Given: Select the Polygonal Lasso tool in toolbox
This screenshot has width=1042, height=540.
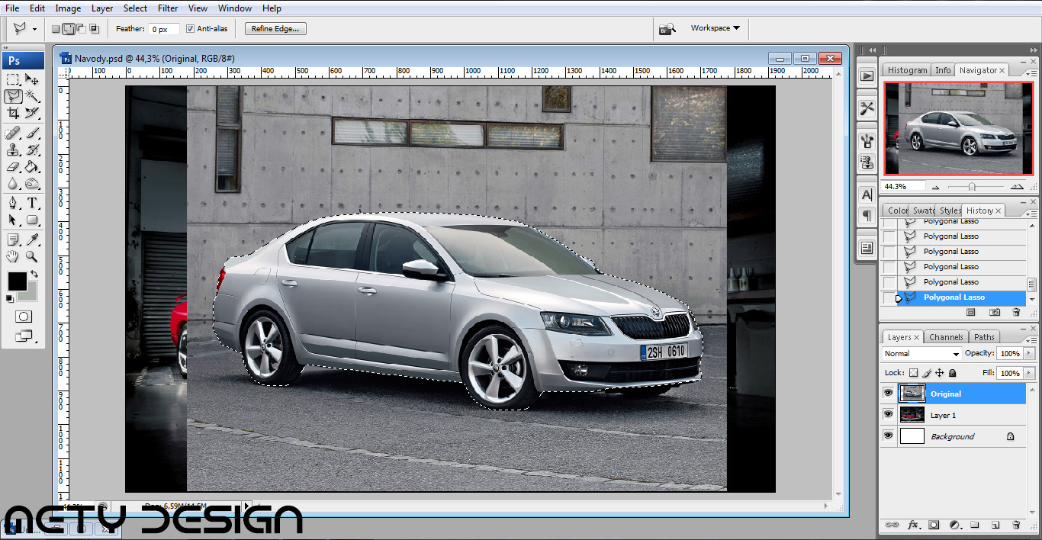Looking at the screenshot, I should pyautogui.click(x=13, y=96).
